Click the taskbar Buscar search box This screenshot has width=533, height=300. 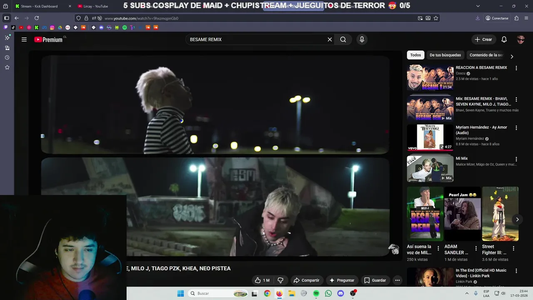pos(217,293)
